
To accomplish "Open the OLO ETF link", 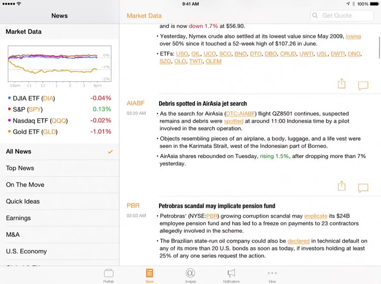I will coord(180,61).
